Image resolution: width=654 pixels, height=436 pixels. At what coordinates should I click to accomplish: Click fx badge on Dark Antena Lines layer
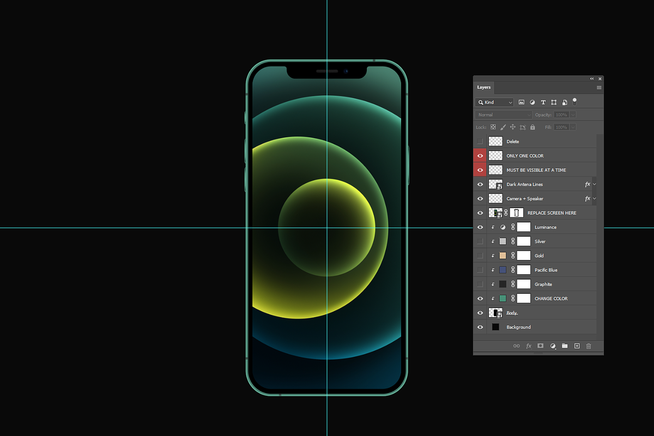coord(588,184)
